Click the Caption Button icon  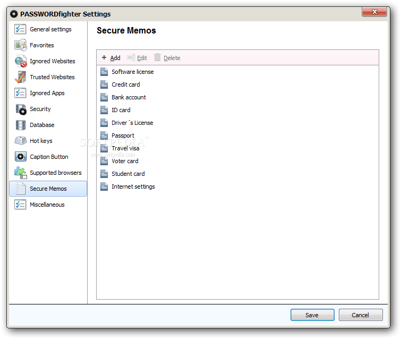(x=21, y=157)
